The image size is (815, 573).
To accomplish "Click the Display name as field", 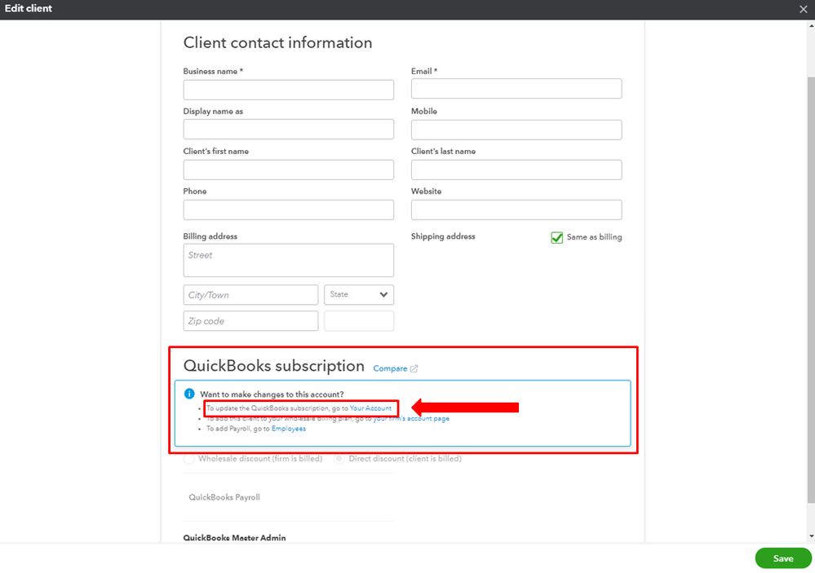I will [x=289, y=130].
